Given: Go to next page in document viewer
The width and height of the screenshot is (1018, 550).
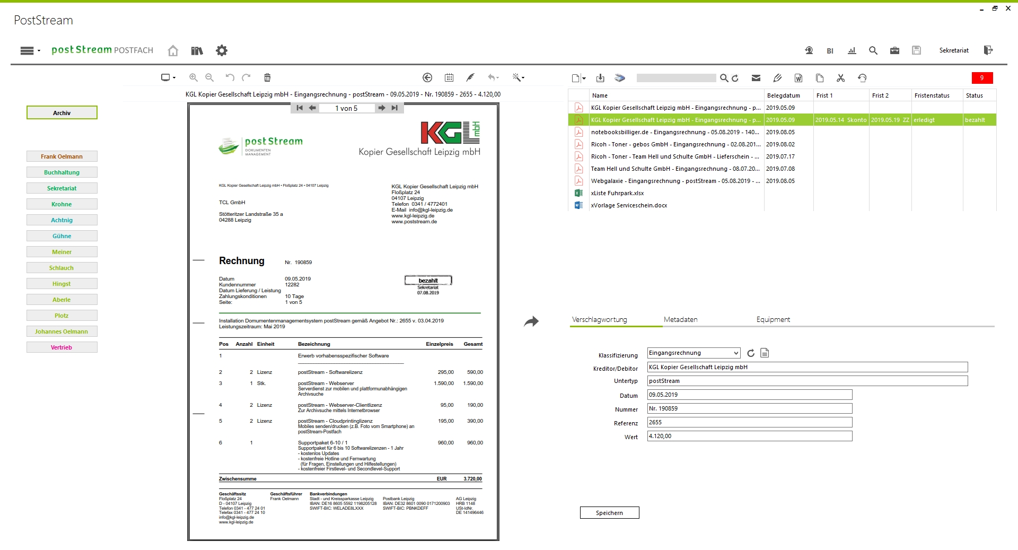Looking at the screenshot, I should pos(382,108).
